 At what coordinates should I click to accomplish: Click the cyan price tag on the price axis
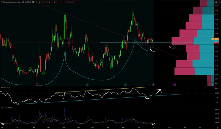click(216, 41)
